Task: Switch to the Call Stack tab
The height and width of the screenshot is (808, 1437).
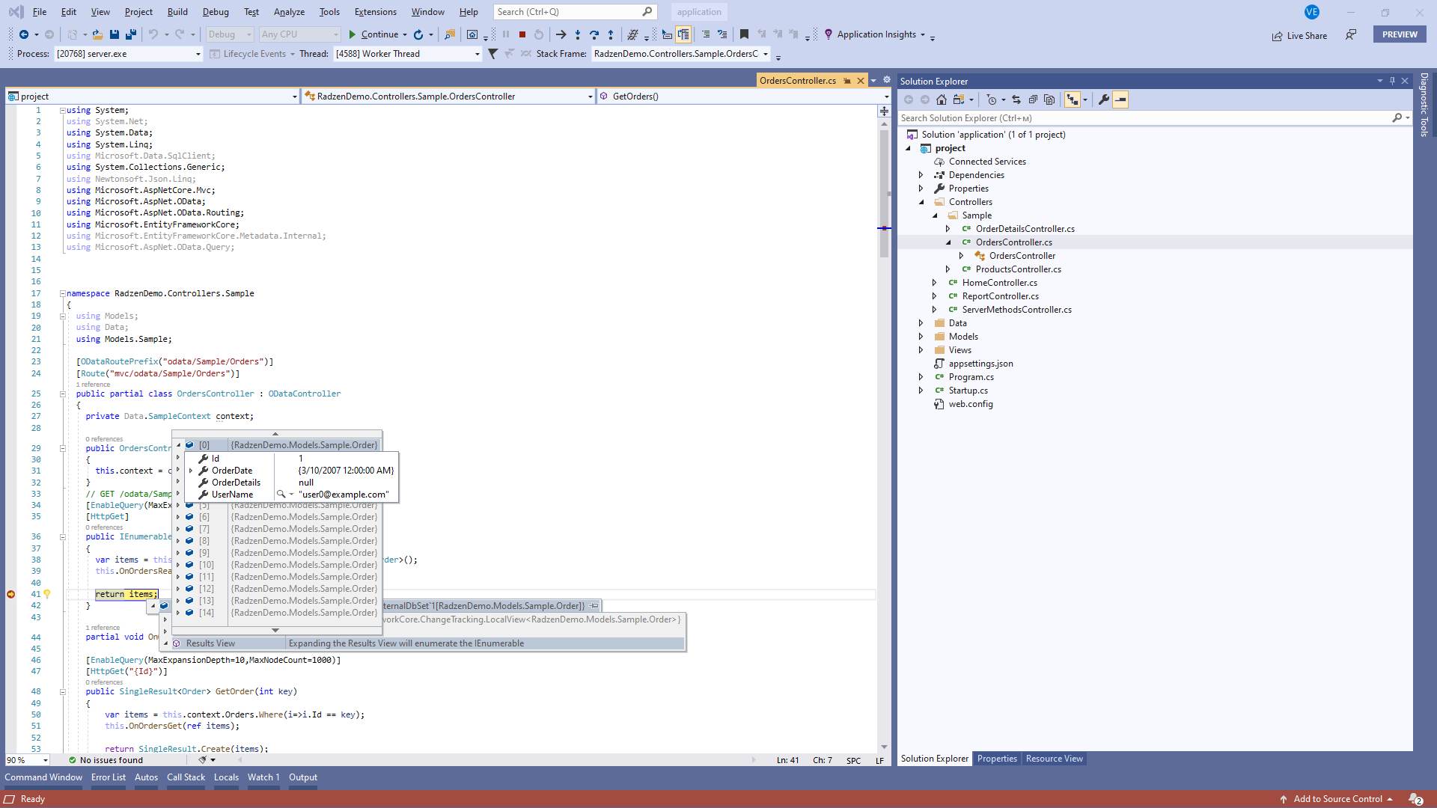Action: pyautogui.click(x=186, y=777)
